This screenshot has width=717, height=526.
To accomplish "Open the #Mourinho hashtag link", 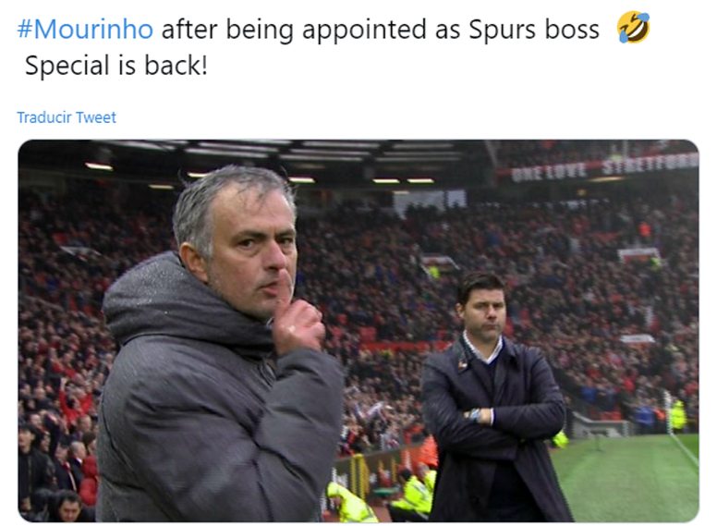I will pos(85,30).
